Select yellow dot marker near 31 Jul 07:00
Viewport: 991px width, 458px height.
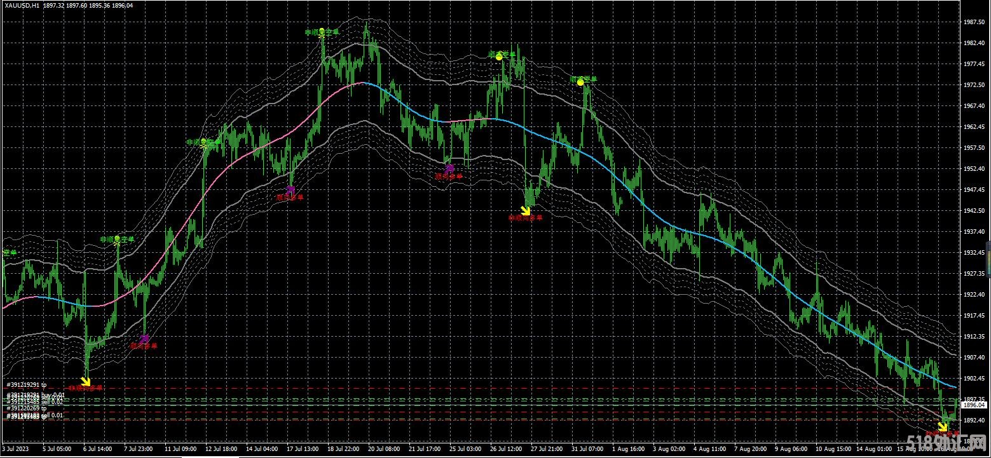click(580, 82)
